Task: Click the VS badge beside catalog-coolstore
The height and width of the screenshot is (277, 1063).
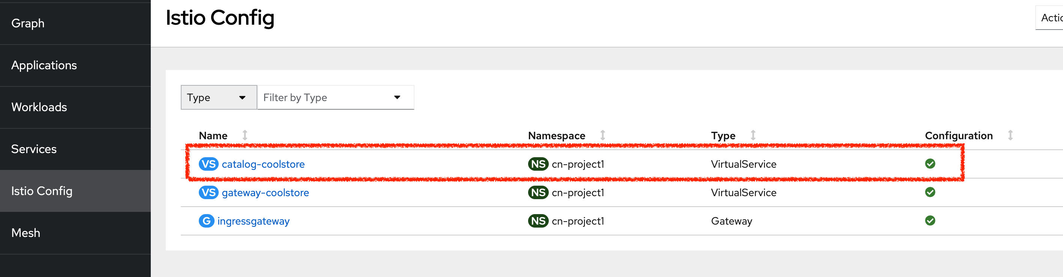Action: tap(209, 164)
